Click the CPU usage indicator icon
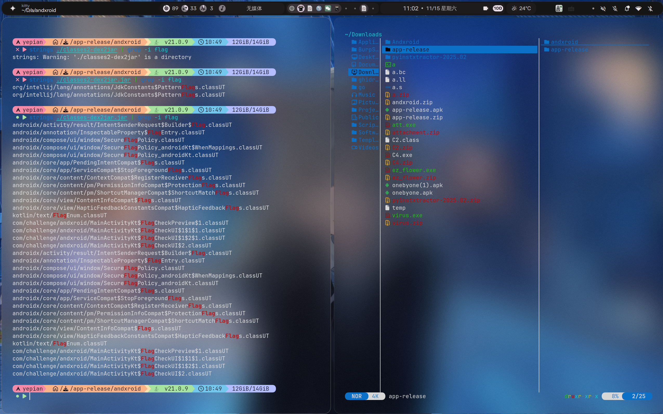663x414 pixels. point(166,9)
